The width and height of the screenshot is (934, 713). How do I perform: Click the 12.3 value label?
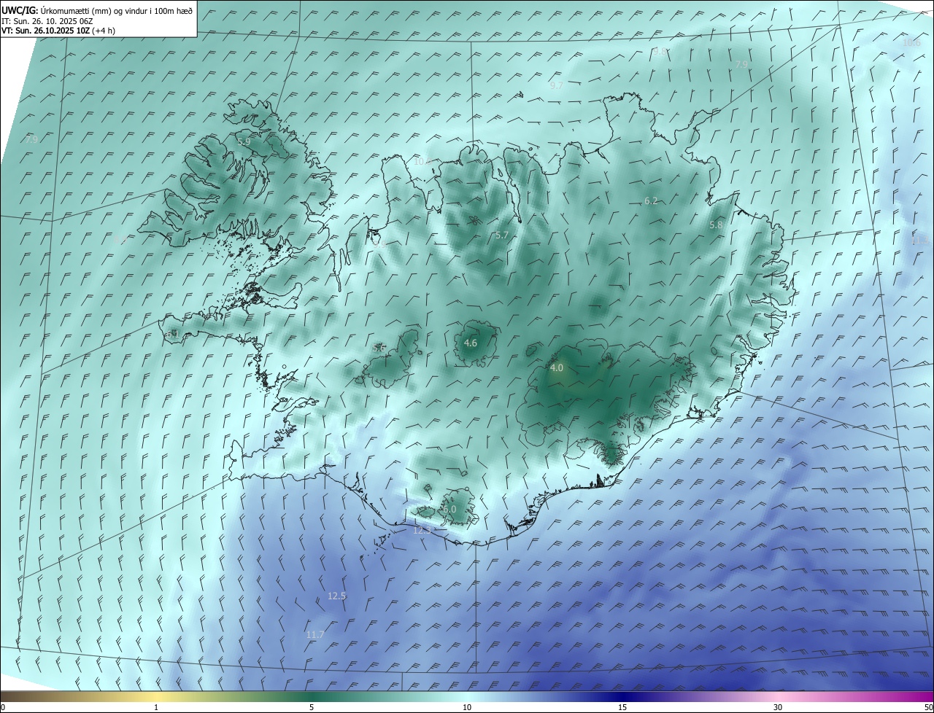[x=422, y=530]
